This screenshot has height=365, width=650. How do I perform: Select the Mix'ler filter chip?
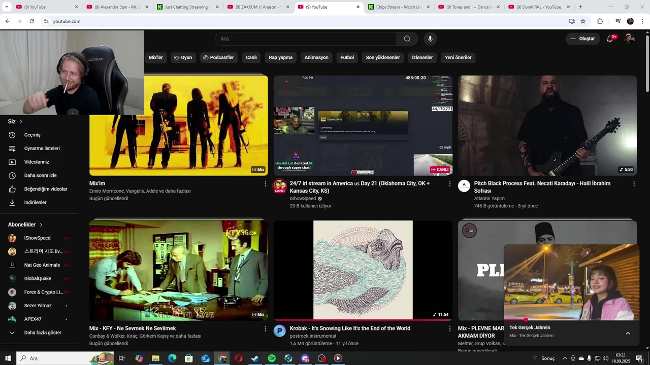(156, 58)
